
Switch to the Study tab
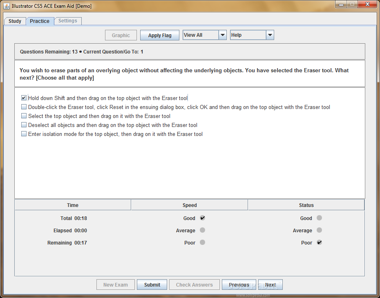[15, 21]
